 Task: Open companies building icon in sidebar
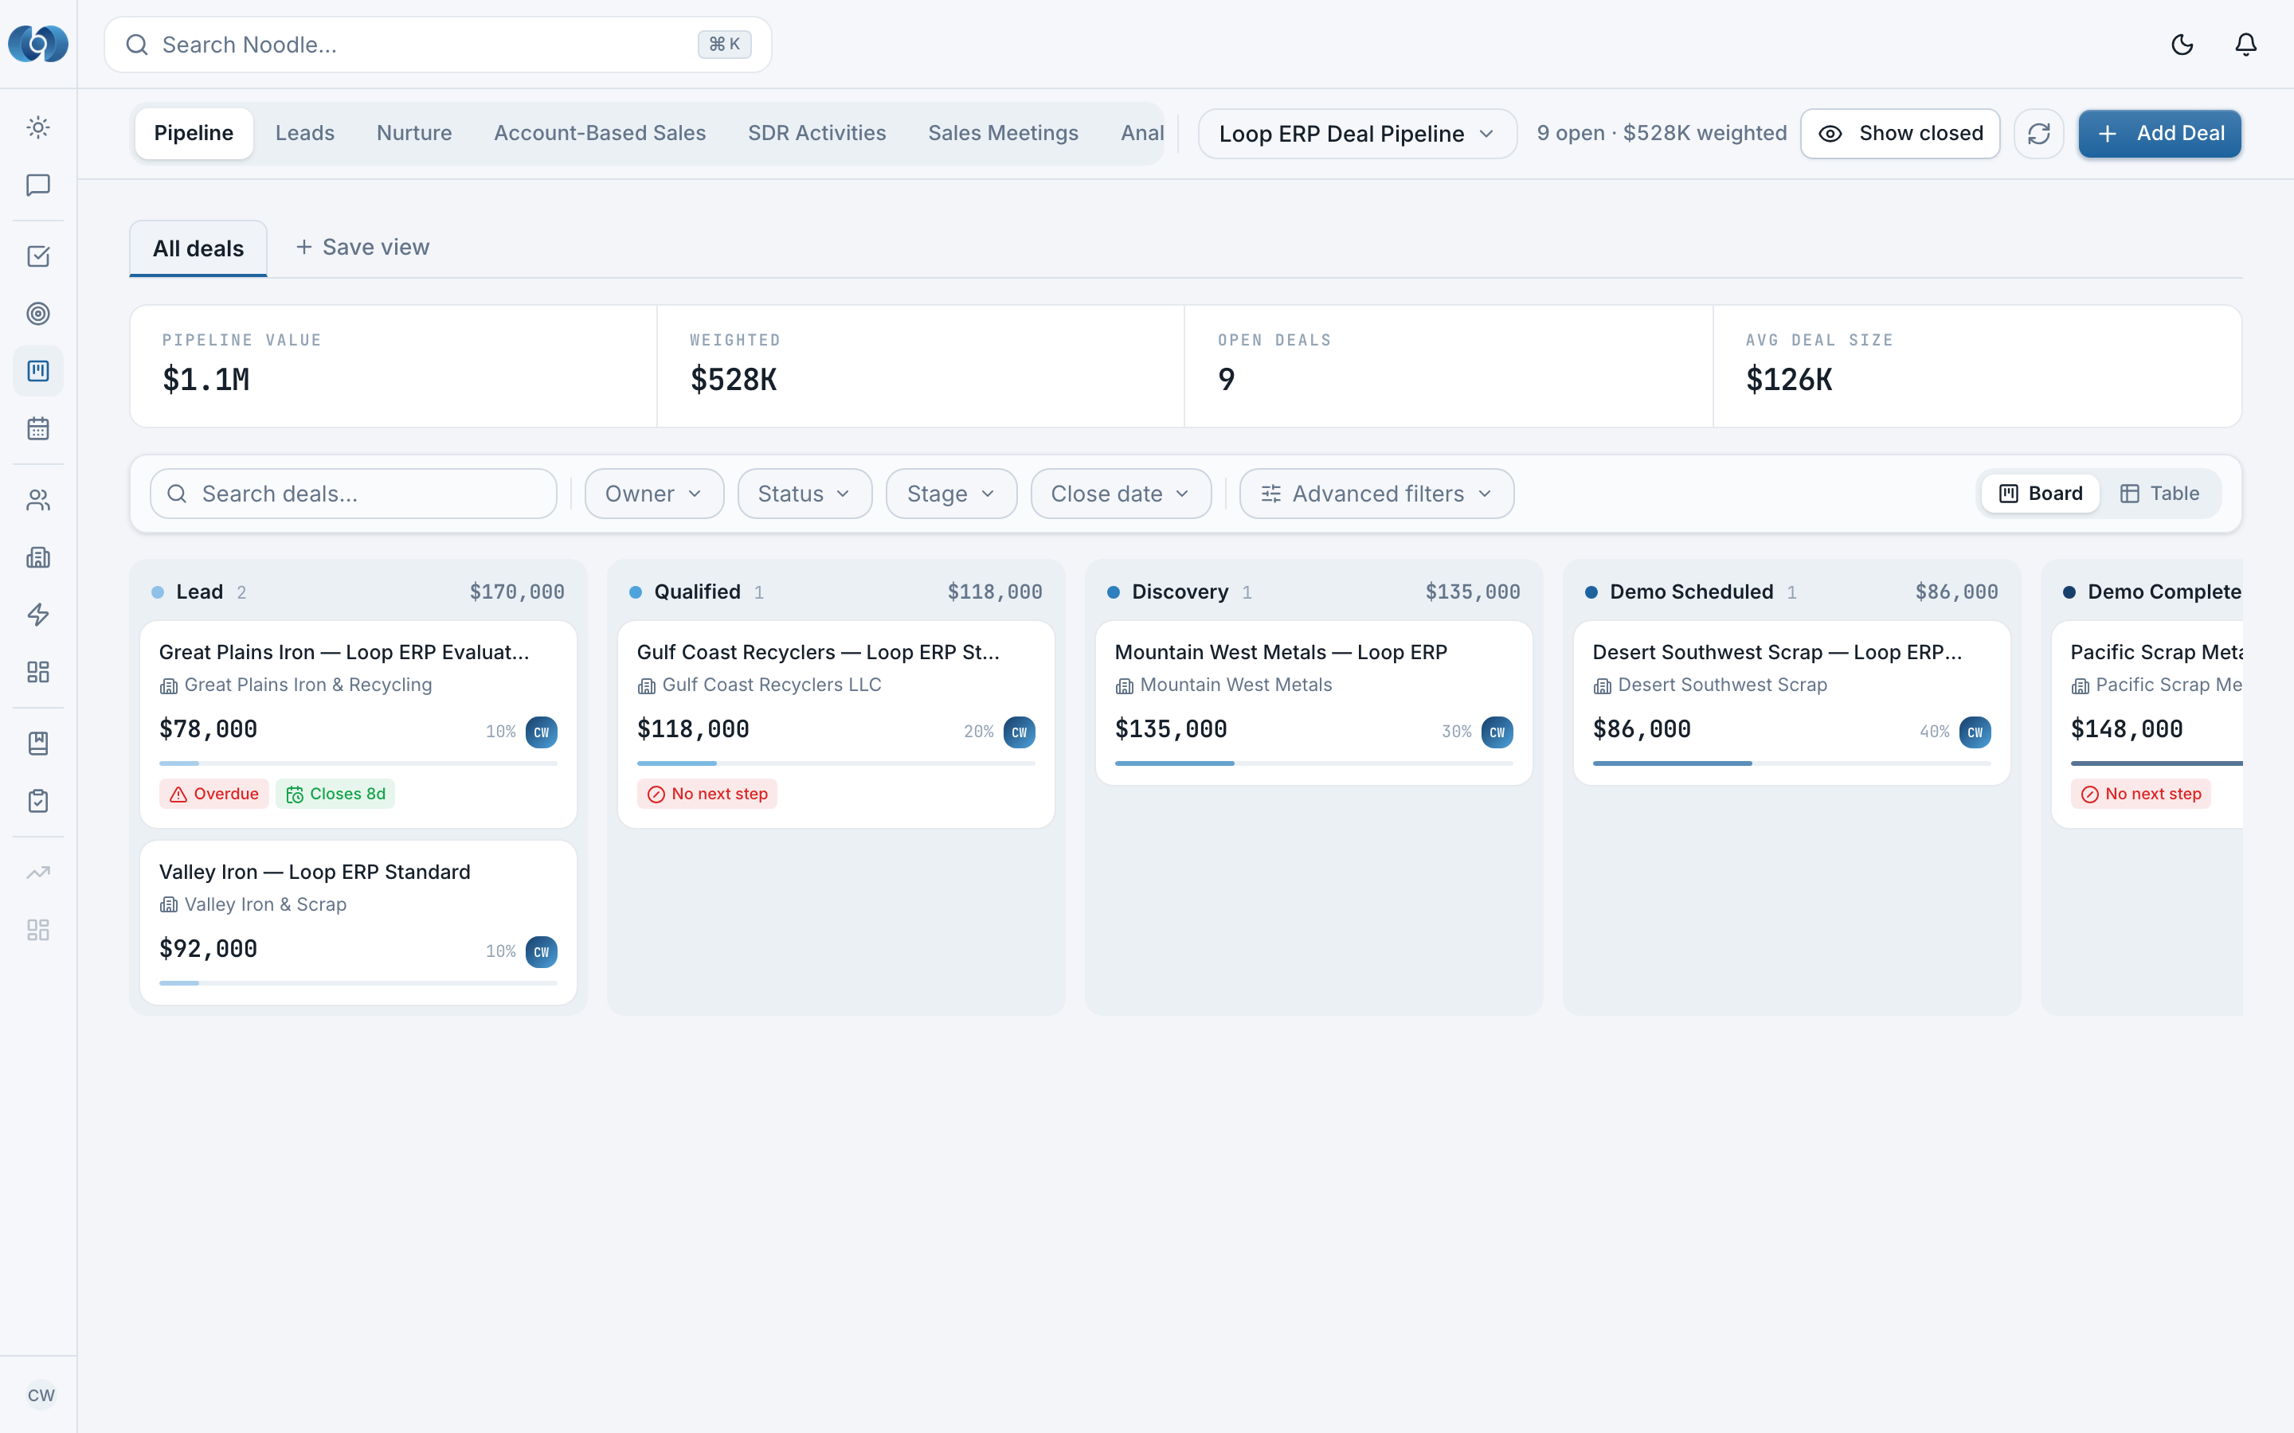(x=38, y=557)
